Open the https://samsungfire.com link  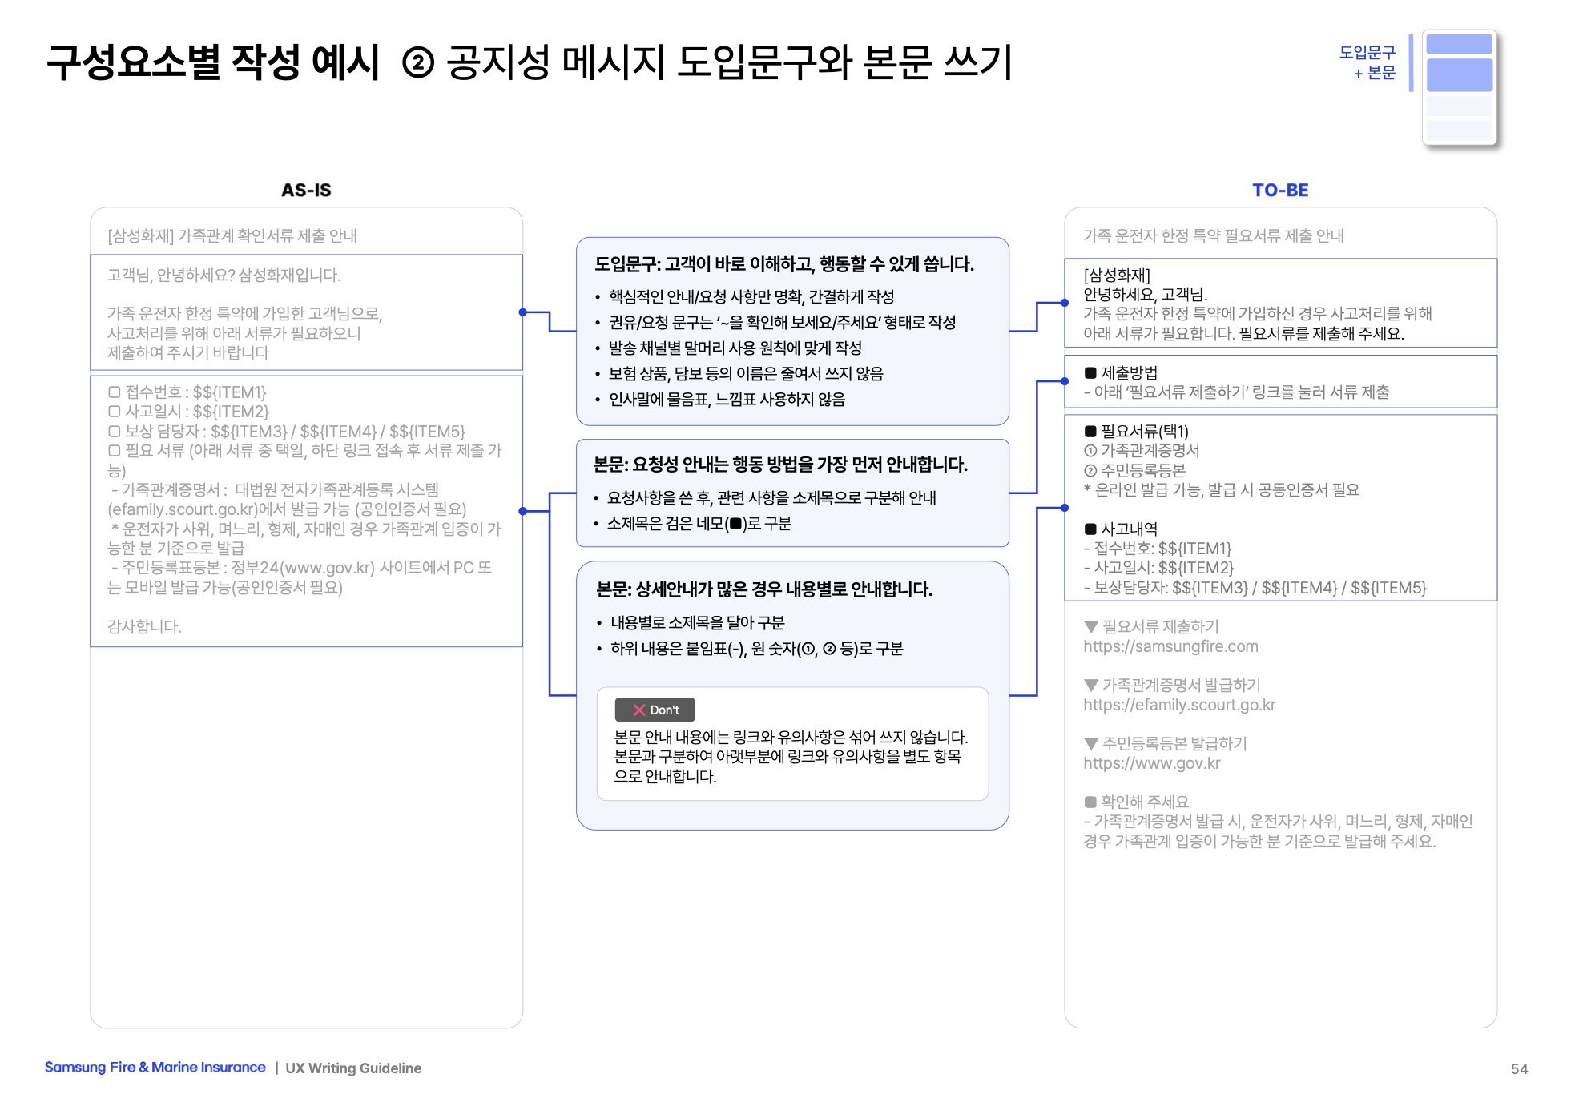point(1170,646)
